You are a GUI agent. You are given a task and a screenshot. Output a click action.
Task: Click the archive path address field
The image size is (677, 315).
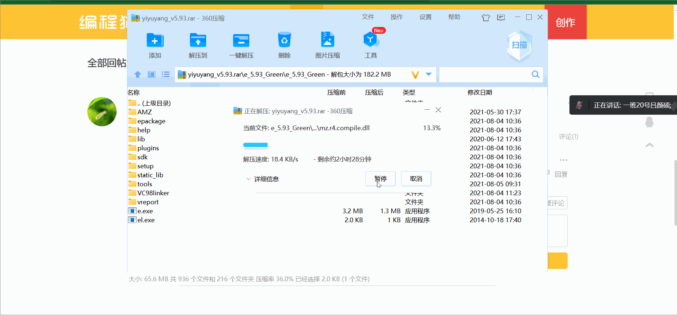pos(305,74)
